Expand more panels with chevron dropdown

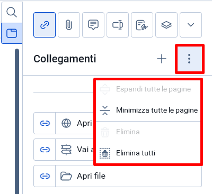(191, 25)
